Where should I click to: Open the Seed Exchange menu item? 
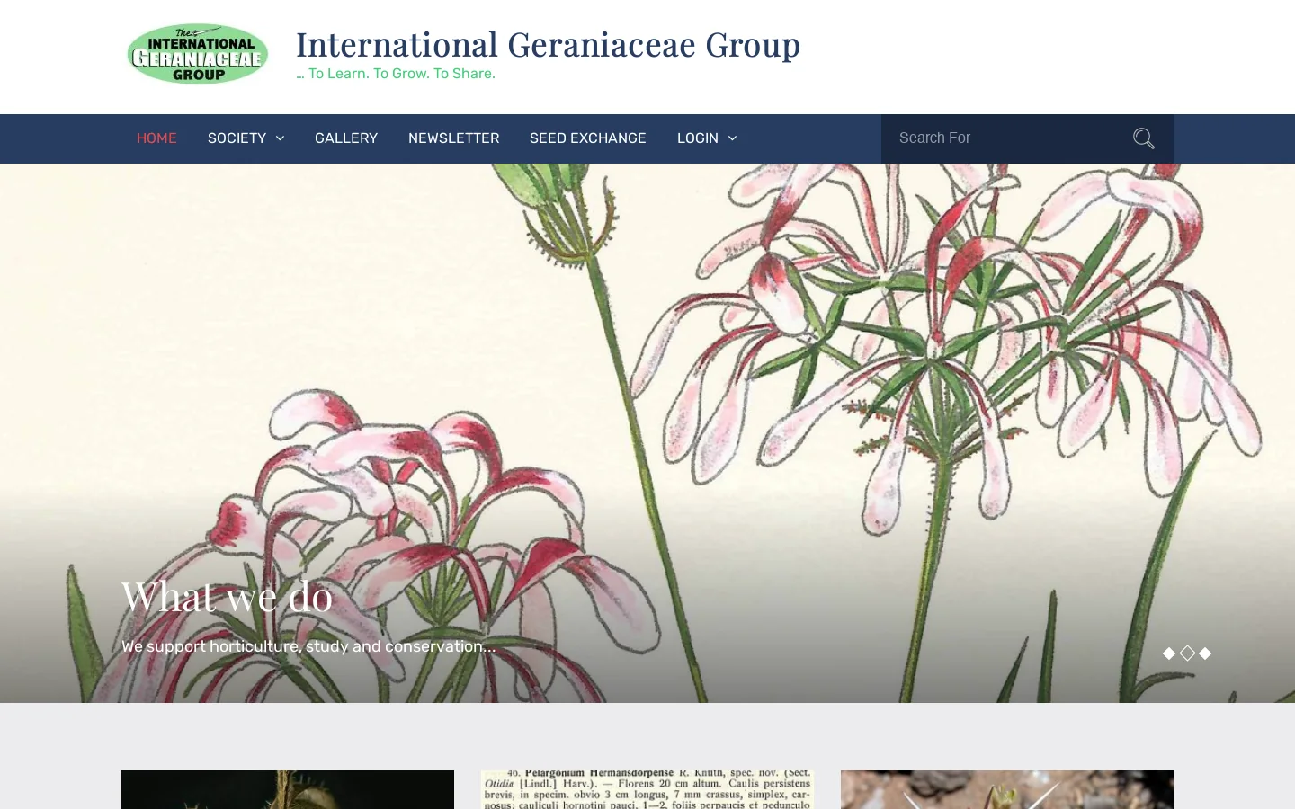coord(588,138)
